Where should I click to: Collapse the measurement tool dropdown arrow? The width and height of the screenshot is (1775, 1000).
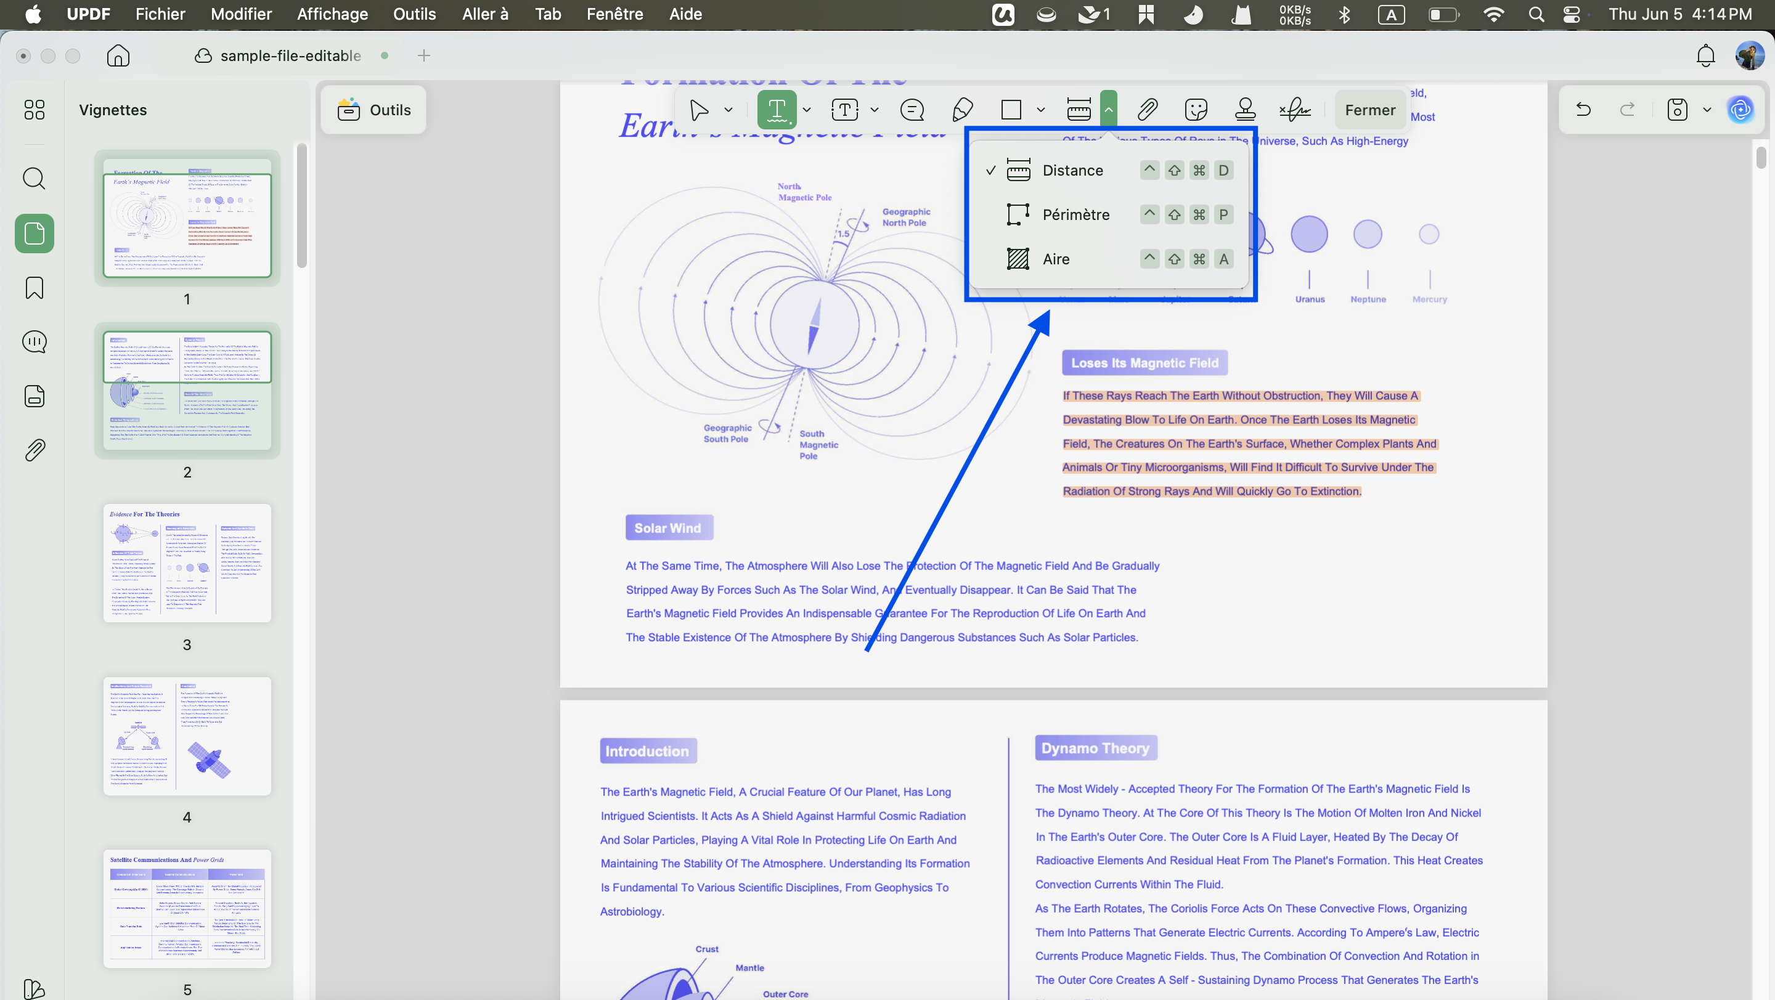click(x=1109, y=110)
